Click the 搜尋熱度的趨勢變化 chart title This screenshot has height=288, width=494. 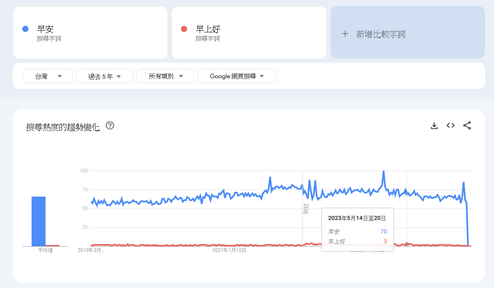click(63, 127)
